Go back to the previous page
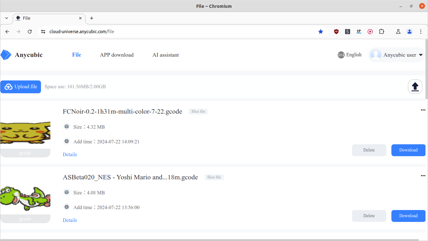 (x=7, y=32)
